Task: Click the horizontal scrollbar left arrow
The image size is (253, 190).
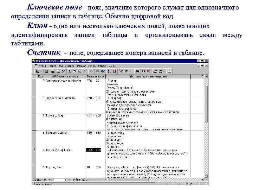Action: [x=105, y=179]
